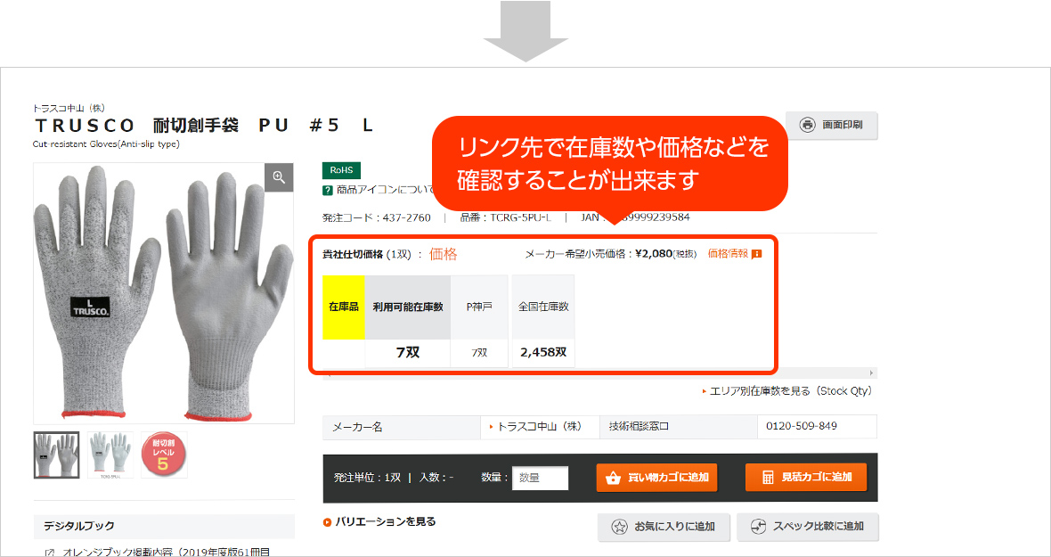Image resolution: width=1051 pixels, height=557 pixels.
Task: Click the main gray gloves product image
Action: pyautogui.click(x=164, y=293)
